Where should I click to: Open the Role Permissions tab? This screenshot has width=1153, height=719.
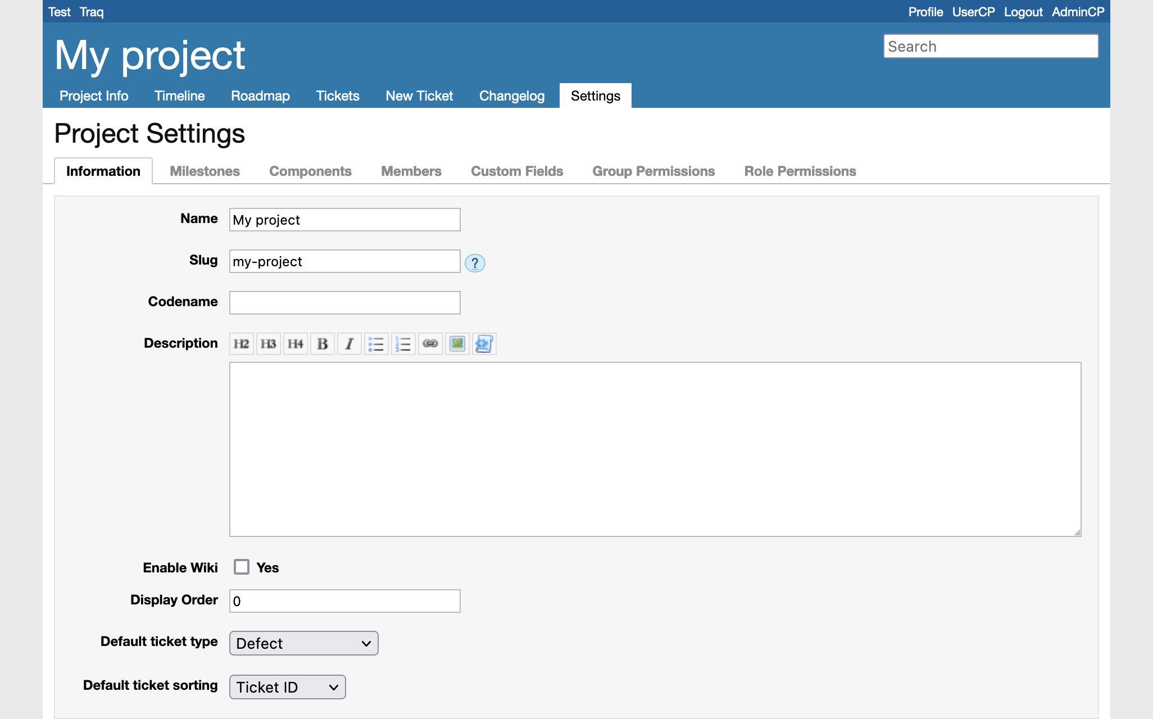click(x=800, y=171)
